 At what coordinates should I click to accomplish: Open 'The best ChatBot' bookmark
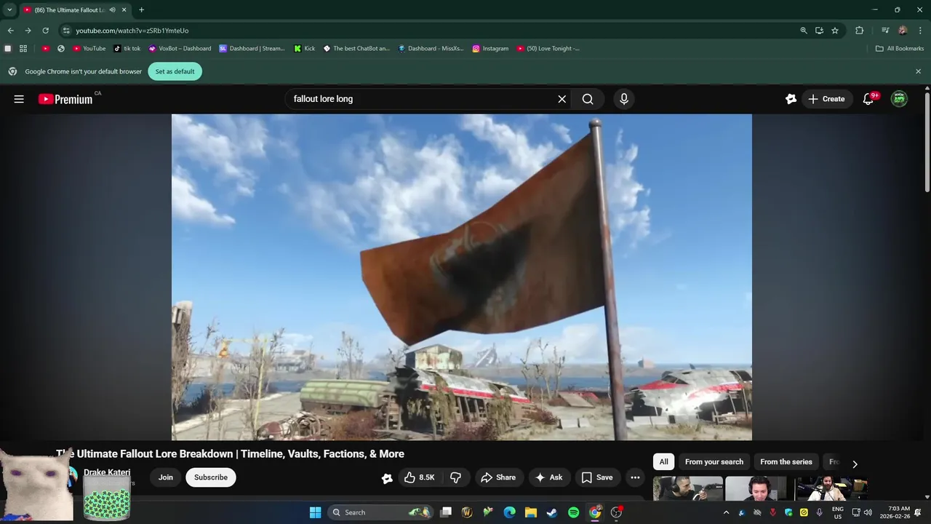(356, 49)
